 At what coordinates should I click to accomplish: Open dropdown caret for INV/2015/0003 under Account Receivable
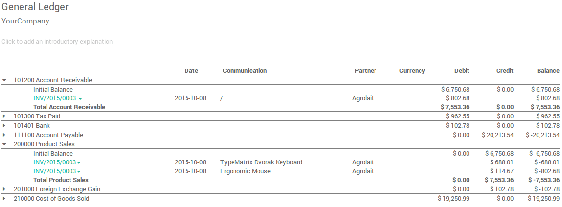[x=80, y=99]
